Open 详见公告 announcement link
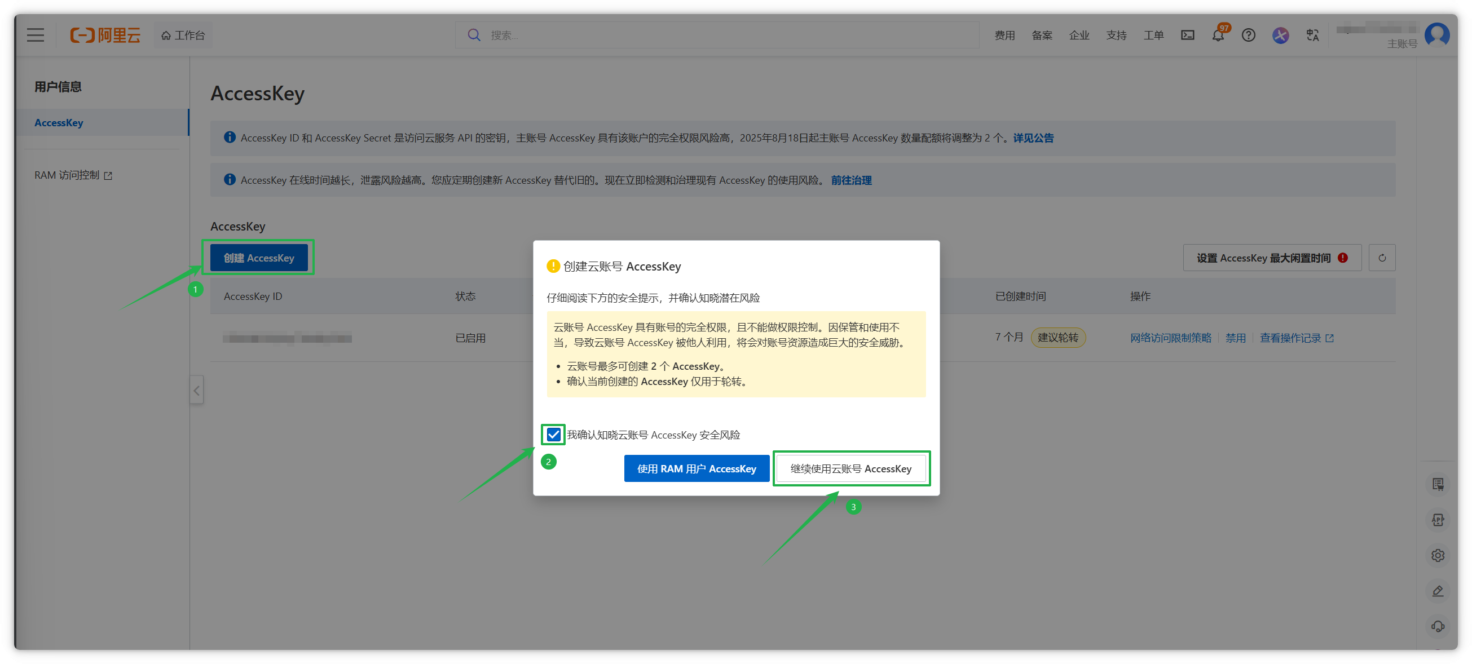 pos(1033,138)
